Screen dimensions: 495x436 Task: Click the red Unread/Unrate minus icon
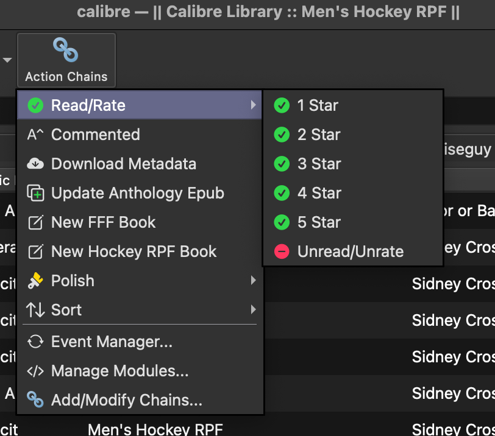(x=282, y=251)
